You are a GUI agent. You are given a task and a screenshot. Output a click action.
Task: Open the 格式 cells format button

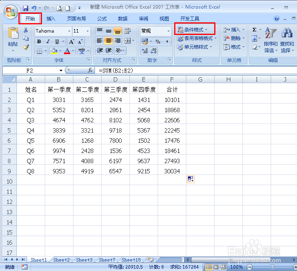click(234, 47)
